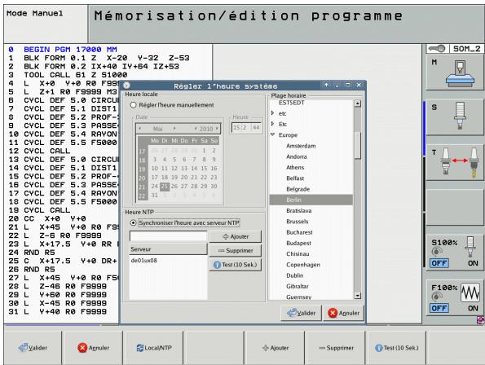This screenshot has width=485, height=365.
Task: Click the dialog title bar menu icon
Action: pos(126,86)
